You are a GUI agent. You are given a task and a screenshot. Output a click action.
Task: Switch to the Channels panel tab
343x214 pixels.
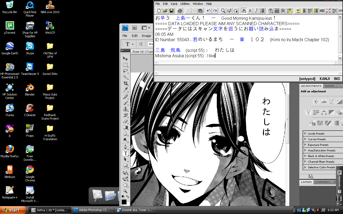[323, 182]
